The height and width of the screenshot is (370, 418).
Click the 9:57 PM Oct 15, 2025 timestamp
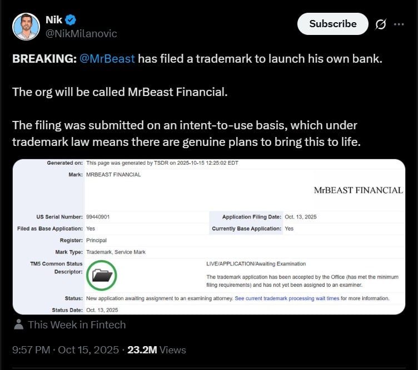pyautogui.click(x=66, y=350)
